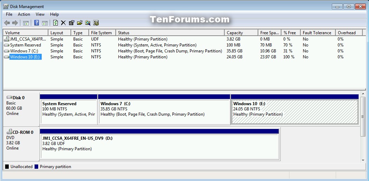Toggle the Show/Hide Console Tree icon
This screenshot has height=181, width=369.
[26, 23]
